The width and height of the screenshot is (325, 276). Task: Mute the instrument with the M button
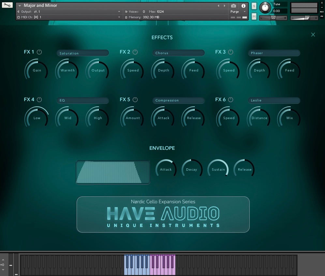(x=253, y=16)
